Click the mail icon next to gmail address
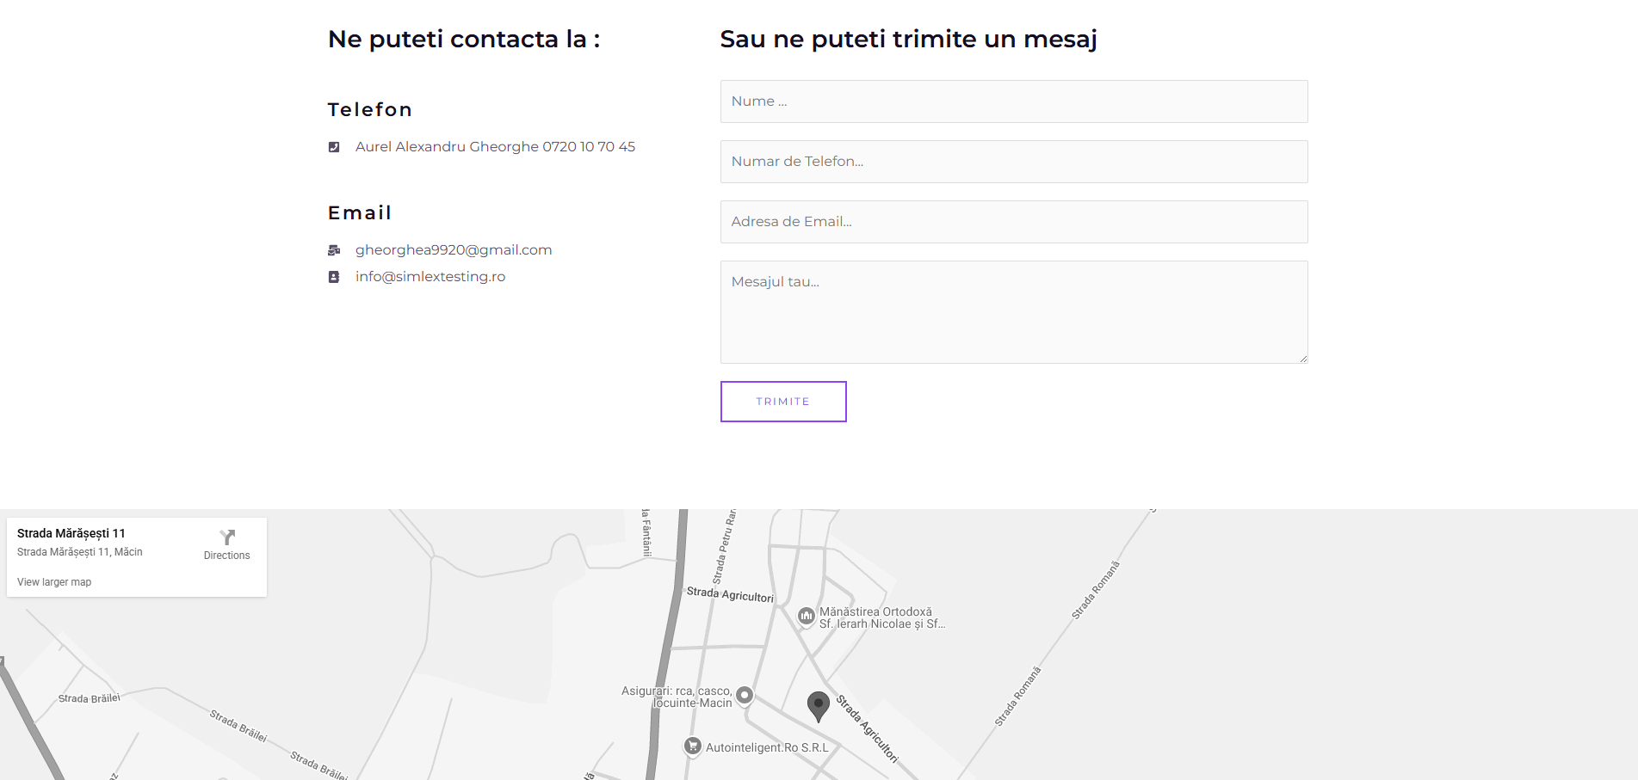The width and height of the screenshot is (1638, 780). 334,250
